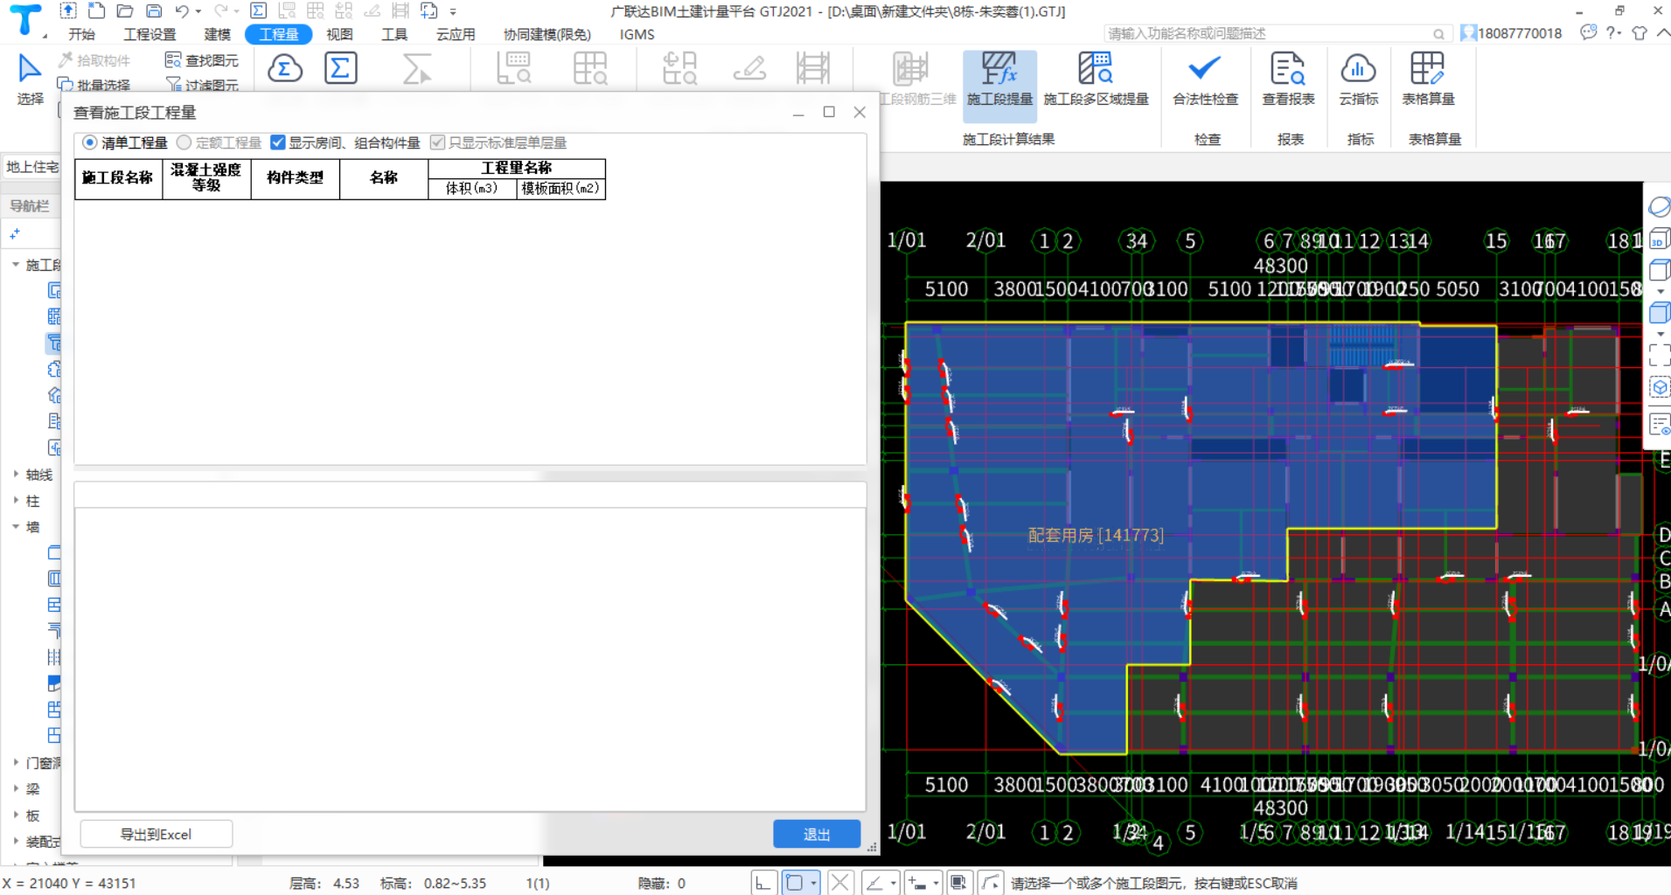Click the orbit rotate icon at top right of canvas
Viewport: 1671px width, 895px height.
(1659, 207)
